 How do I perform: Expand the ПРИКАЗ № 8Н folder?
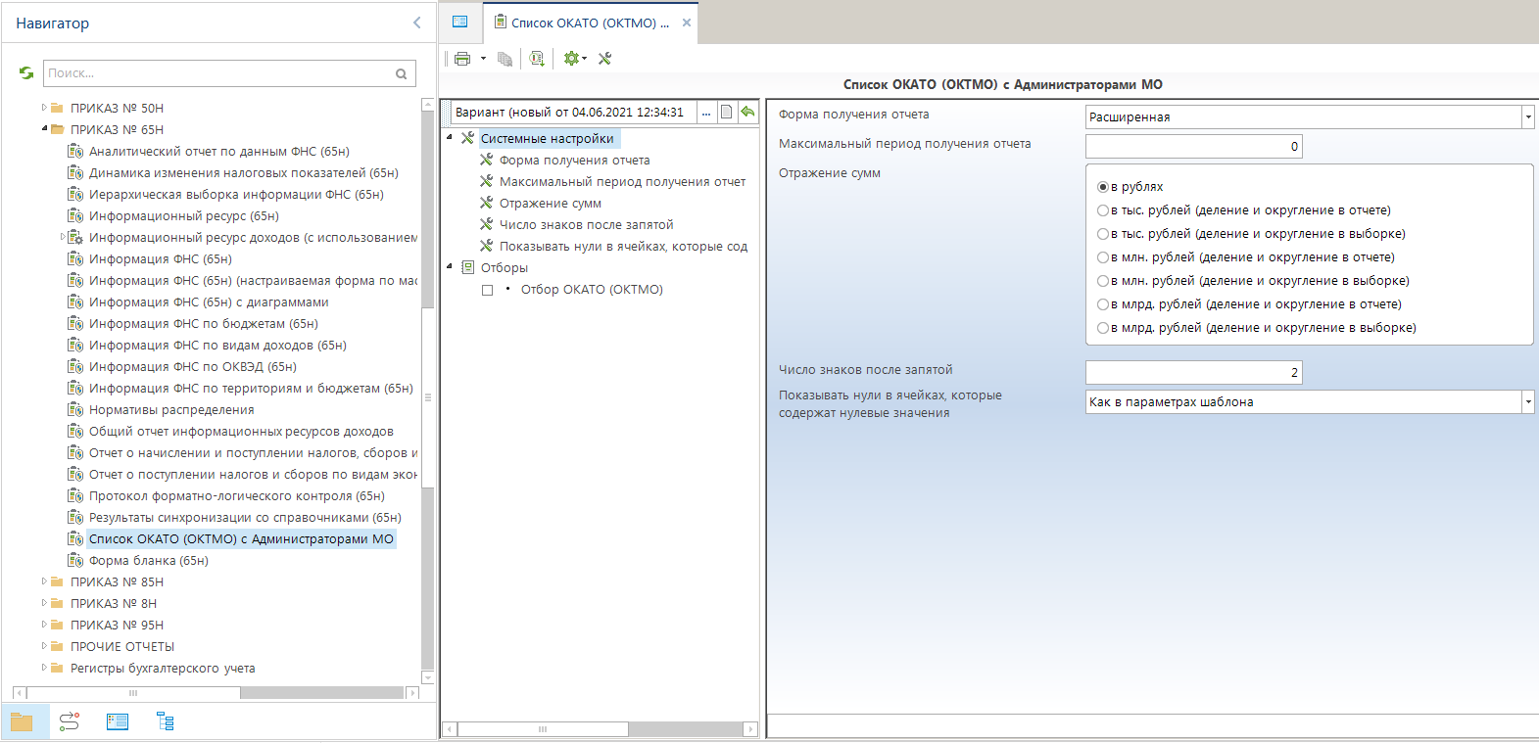(44, 603)
